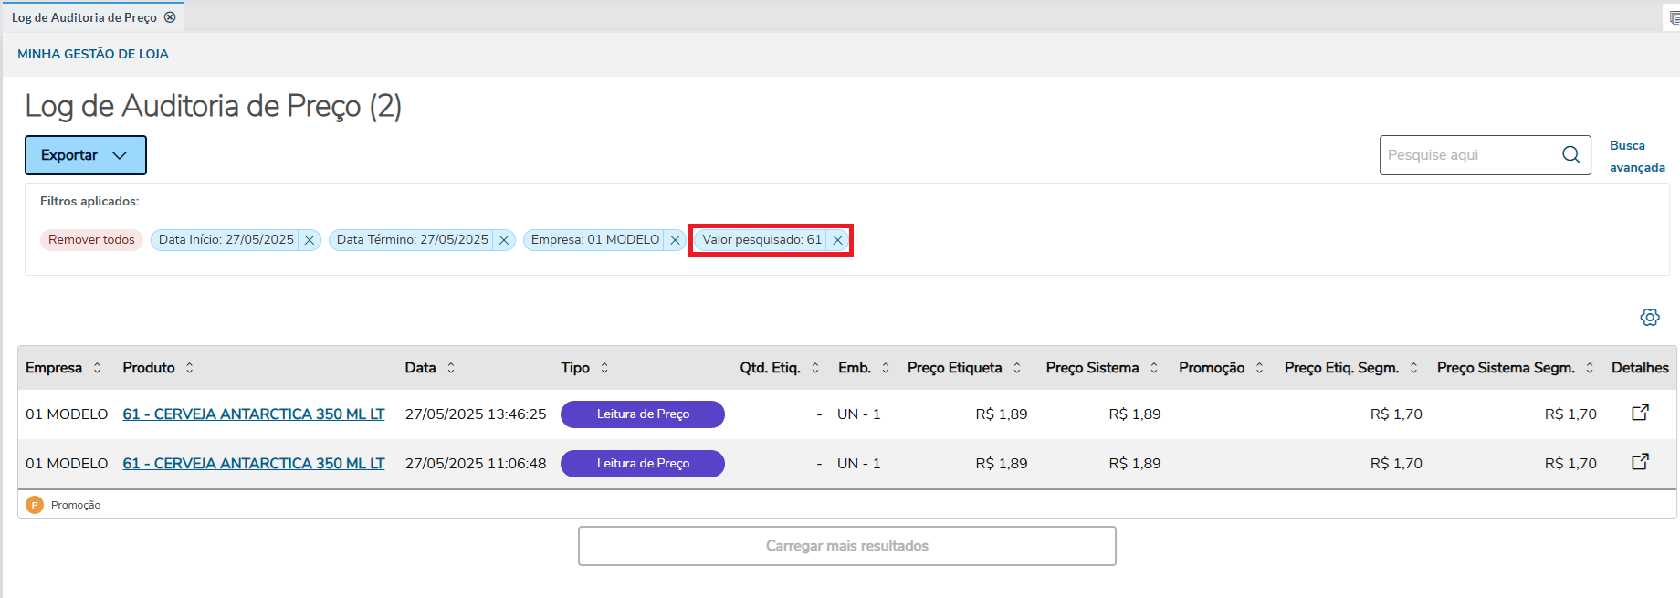The width and height of the screenshot is (1680, 598).
Task: Sort by Preço Etiqueta column
Action: tap(1017, 368)
